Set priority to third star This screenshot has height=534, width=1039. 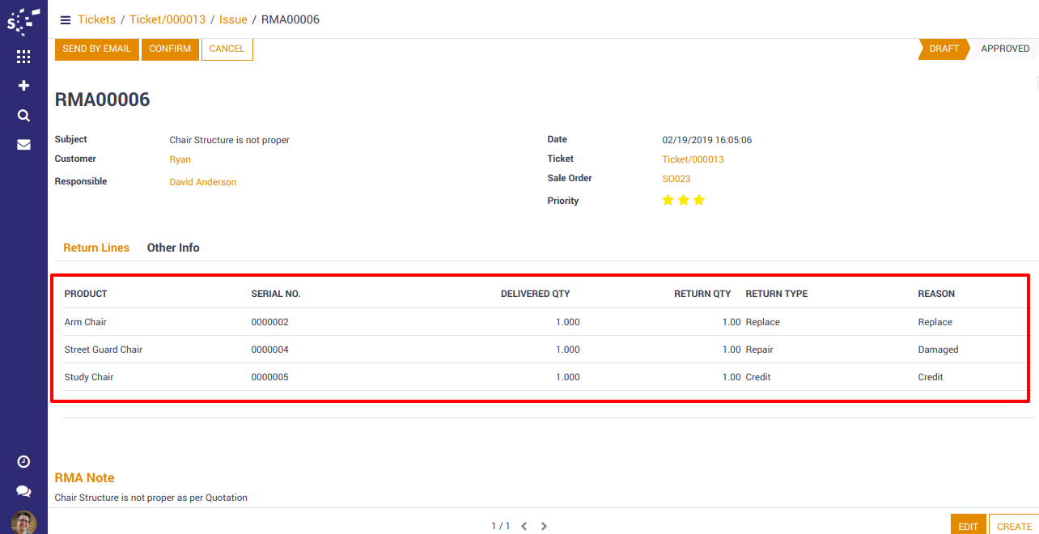click(699, 200)
